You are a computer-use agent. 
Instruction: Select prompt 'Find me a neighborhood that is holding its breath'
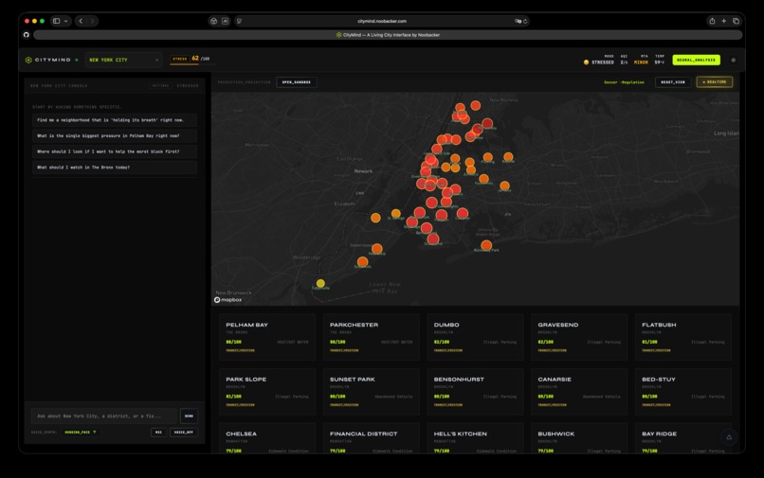(115, 120)
